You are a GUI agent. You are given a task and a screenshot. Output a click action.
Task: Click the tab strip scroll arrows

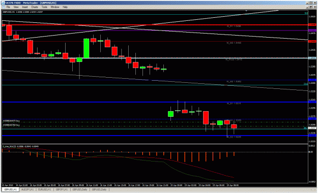click(312, 189)
